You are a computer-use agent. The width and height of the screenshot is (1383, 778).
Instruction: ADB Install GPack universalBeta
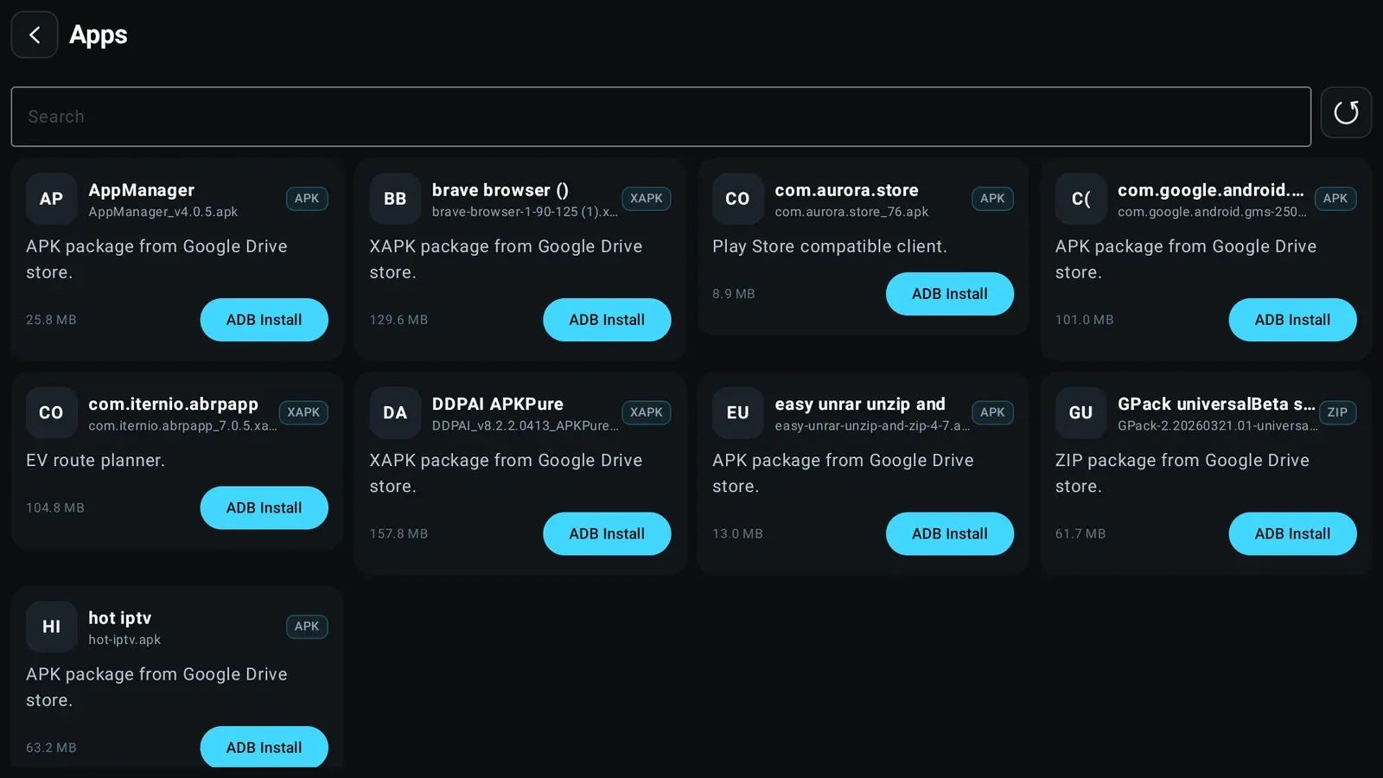tap(1292, 533)
